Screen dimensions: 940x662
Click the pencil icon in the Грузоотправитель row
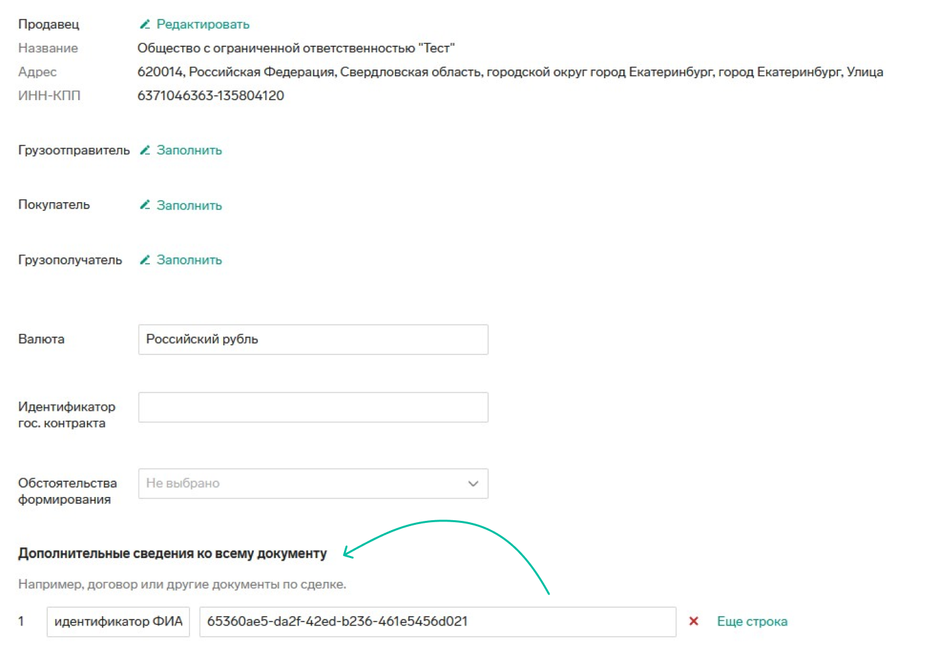tap(145, 150)
